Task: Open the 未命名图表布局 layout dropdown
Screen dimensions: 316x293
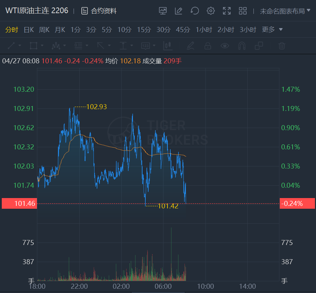Action: coord(285,11)
